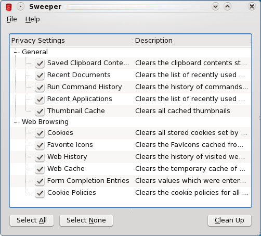Disable Run Command History checkbox
Image resolution: width=261 pixels, height=236 pixels.
40,87
